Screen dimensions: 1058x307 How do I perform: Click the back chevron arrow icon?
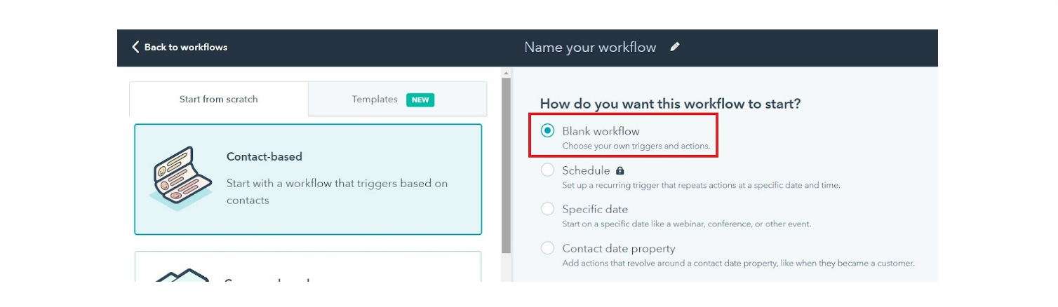tap(135, 47)
